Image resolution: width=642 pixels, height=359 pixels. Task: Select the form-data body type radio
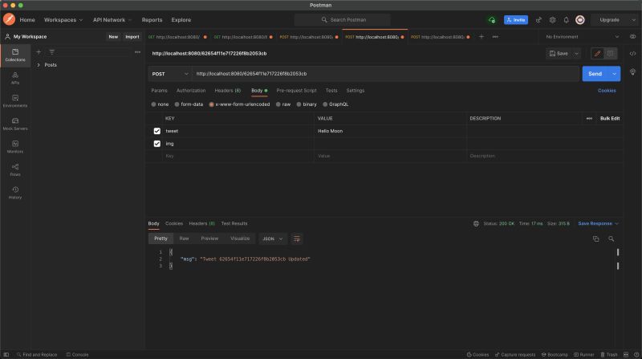click(x=177, y=104)
